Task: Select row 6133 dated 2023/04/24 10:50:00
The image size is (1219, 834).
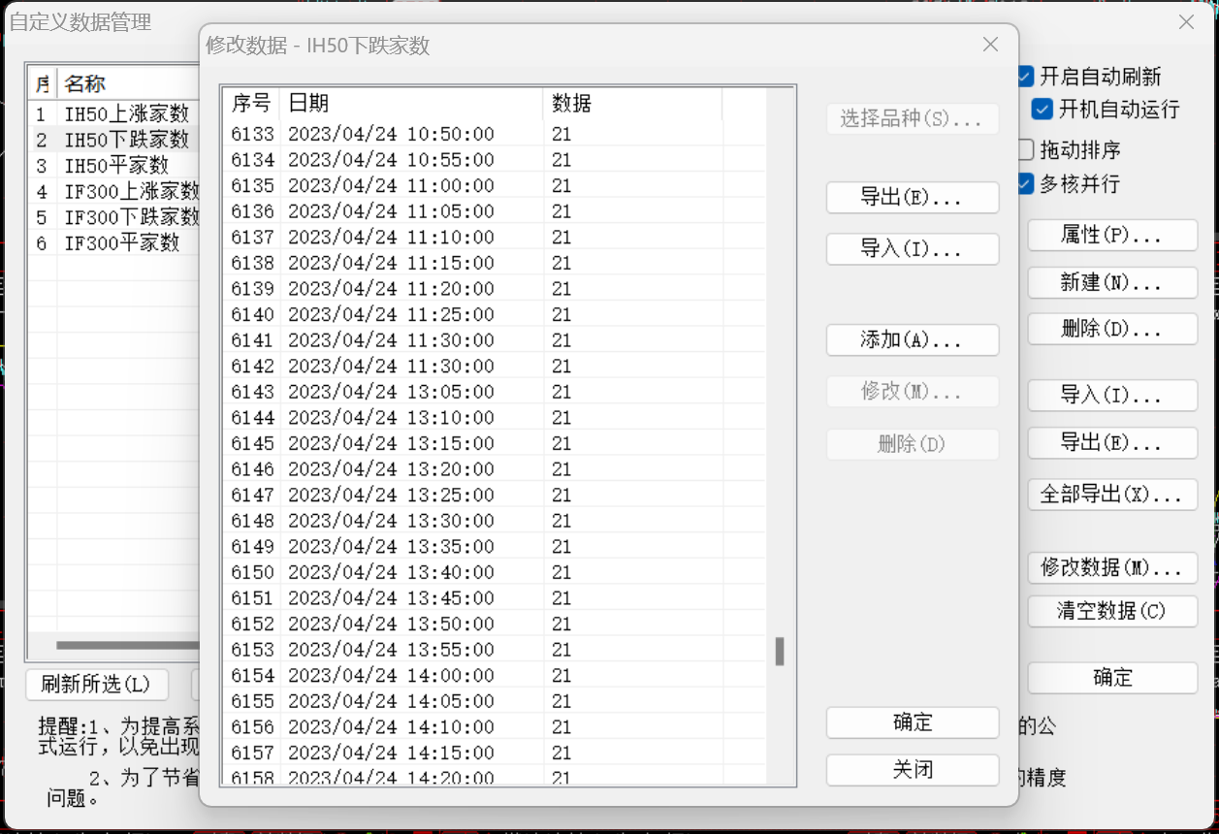Action: 494,134
